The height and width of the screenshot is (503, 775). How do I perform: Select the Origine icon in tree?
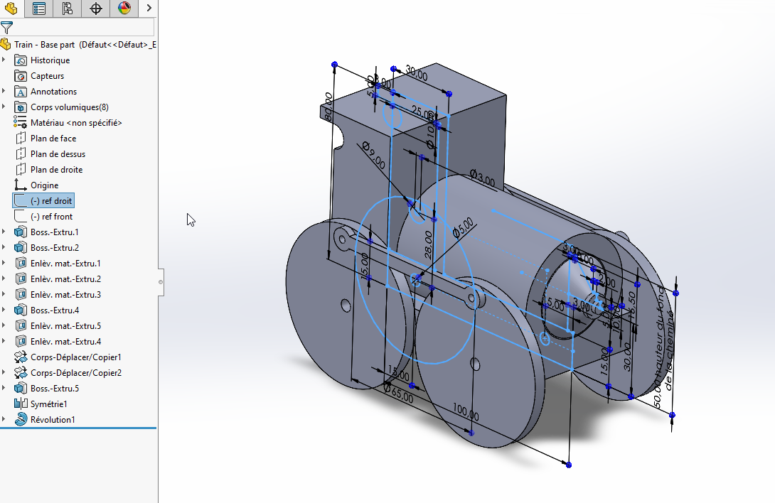pos(21,185)
